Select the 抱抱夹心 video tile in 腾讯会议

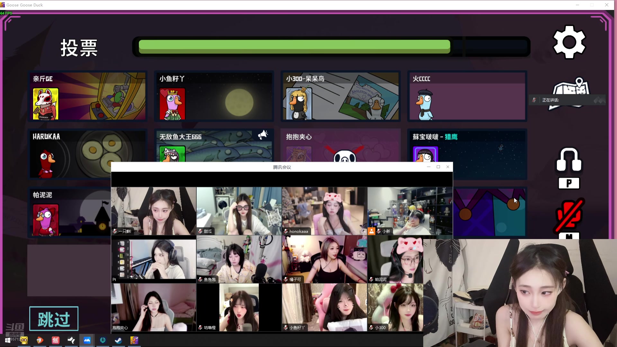point(154,307)
